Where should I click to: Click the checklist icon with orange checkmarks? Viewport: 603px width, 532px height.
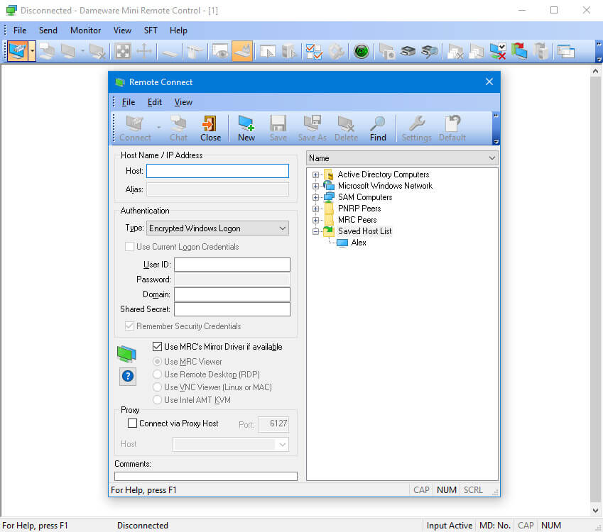314,51
